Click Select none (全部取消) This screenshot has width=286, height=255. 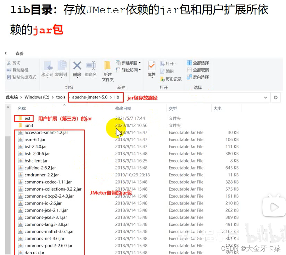click(198, 70)
